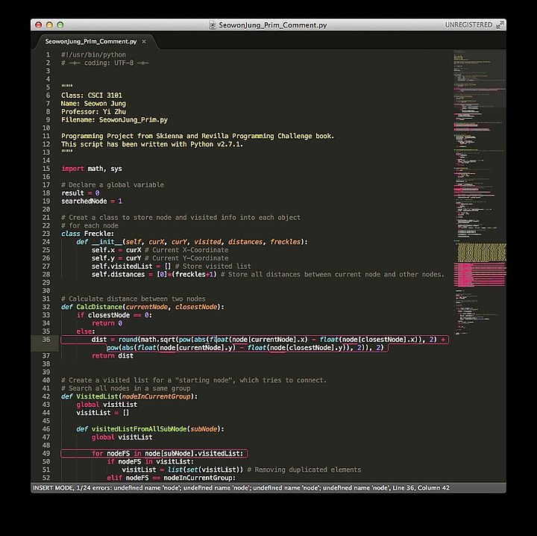The width and height of the screenshot is (537, 536).
Task: Click 'Line 36, Column 42' in status bar
Action: 421,487
